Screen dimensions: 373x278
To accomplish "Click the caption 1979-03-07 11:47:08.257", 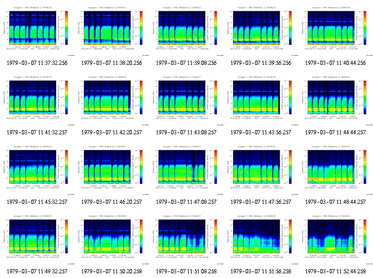I will pyautogui.click(x=186, y=202).
